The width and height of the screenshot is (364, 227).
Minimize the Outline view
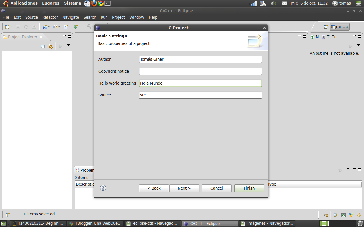click(x=354, y=36)
